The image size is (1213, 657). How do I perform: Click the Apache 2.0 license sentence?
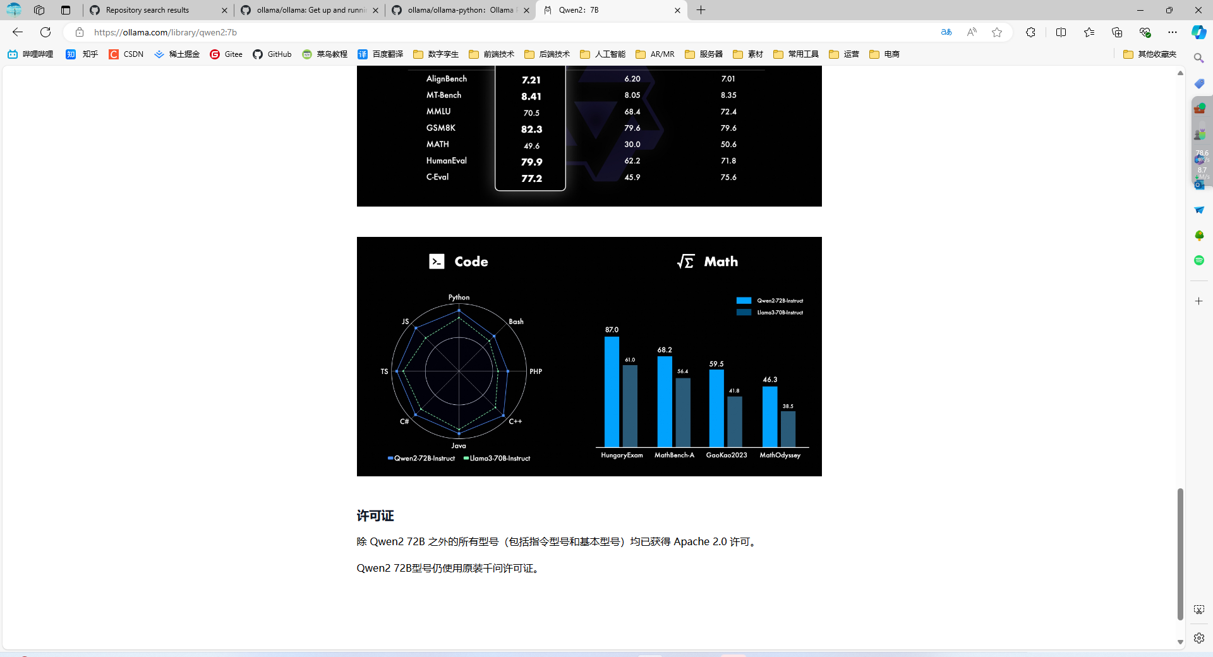tap(558, 542)
